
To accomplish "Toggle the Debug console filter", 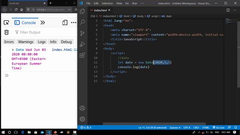I will pyautogui.click(x=66, y=42).
